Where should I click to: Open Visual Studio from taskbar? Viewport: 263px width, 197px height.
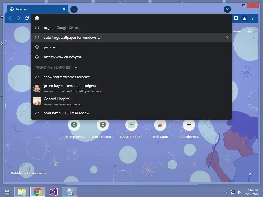point(54,192)
